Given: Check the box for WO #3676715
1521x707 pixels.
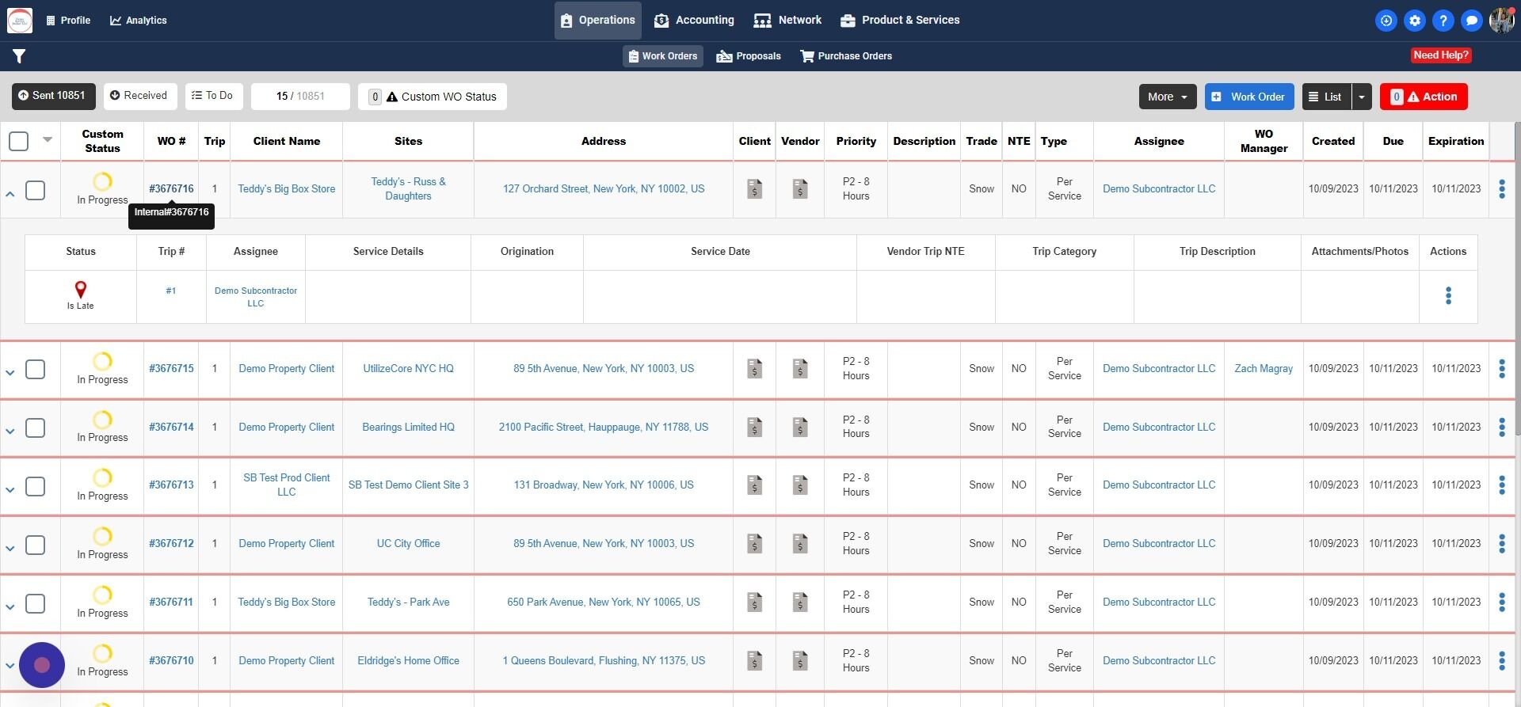Looking at the screenshot, I should (x=36, y=370).
